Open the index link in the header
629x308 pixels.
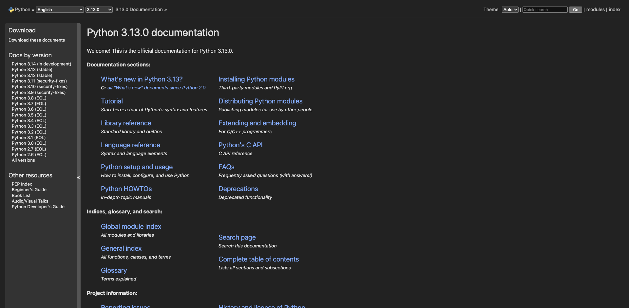click(x=615, y=9)
